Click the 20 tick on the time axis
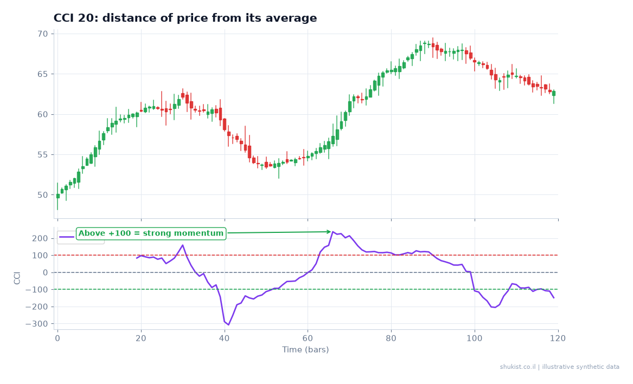633x384 pixels. (x=141, y=339)
